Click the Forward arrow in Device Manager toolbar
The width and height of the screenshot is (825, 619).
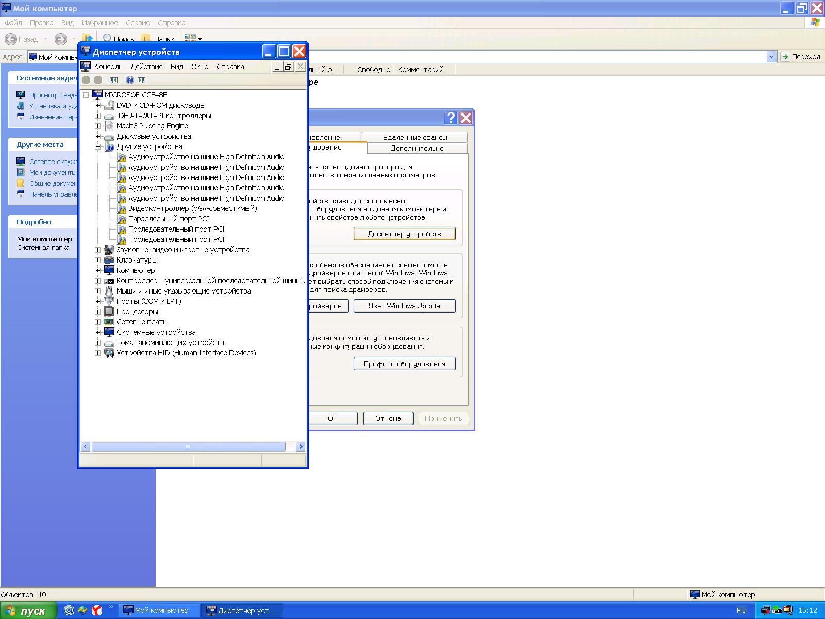click(98, 80)
